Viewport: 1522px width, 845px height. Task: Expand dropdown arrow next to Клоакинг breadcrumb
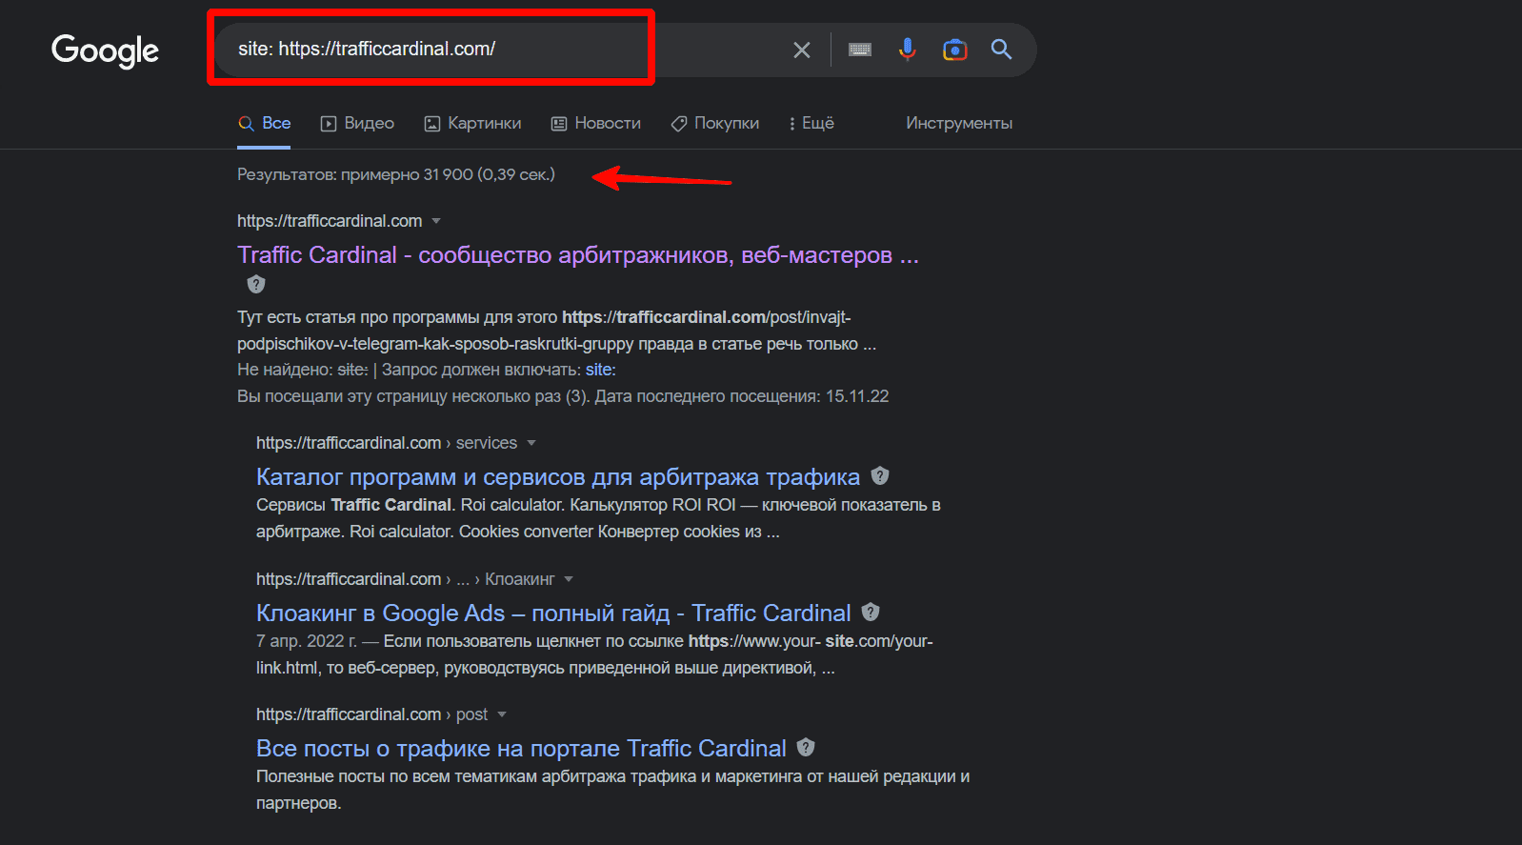[569, 579]
